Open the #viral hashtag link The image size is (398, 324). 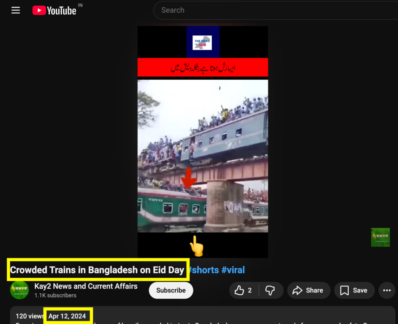(233, 270)
